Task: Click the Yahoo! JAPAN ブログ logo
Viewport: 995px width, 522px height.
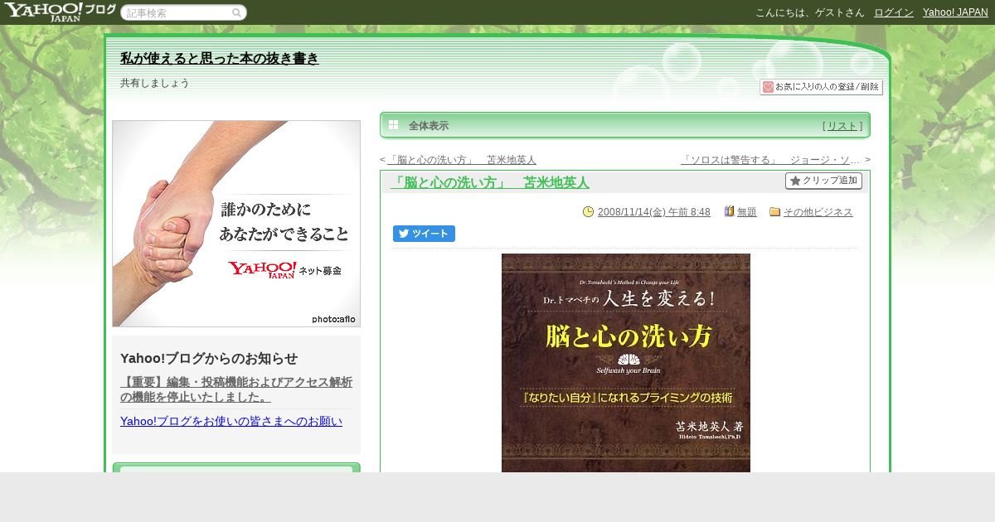Action: [60, 12]
